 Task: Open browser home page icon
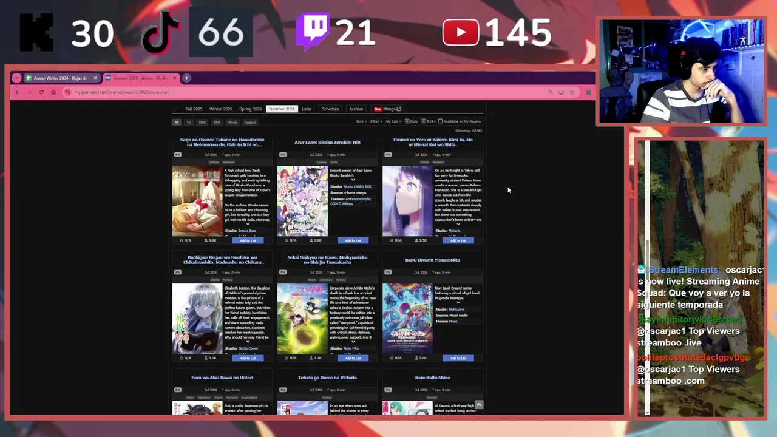tap(53, 92)
